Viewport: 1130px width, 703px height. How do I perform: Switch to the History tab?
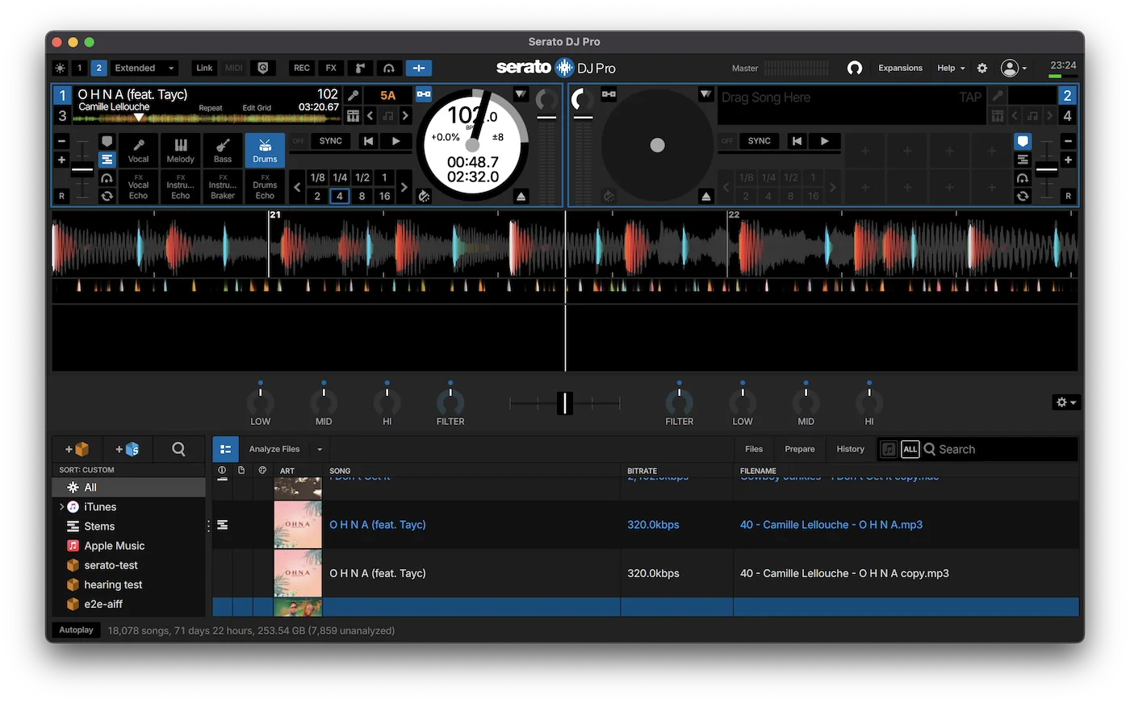[850, 449]
